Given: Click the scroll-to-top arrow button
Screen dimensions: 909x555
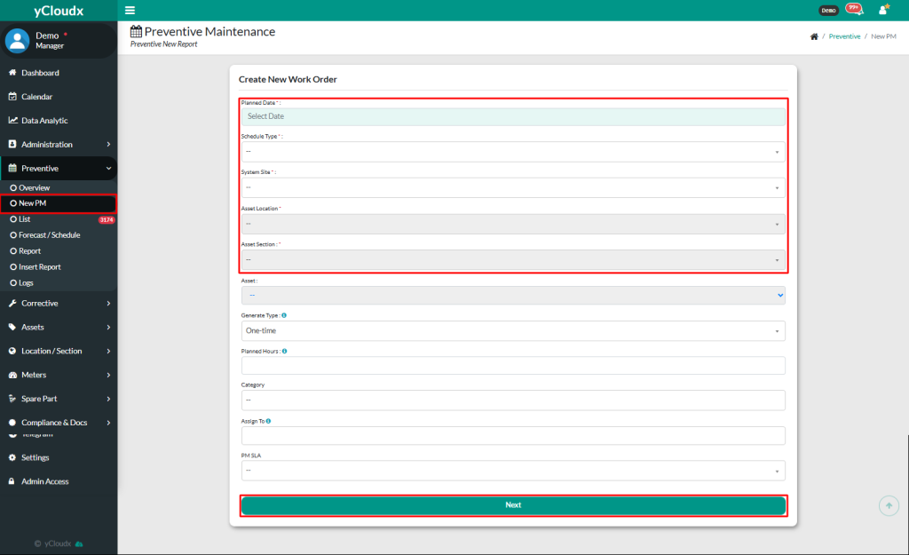Looking at the screenshot, I should [x=889, y=505].
